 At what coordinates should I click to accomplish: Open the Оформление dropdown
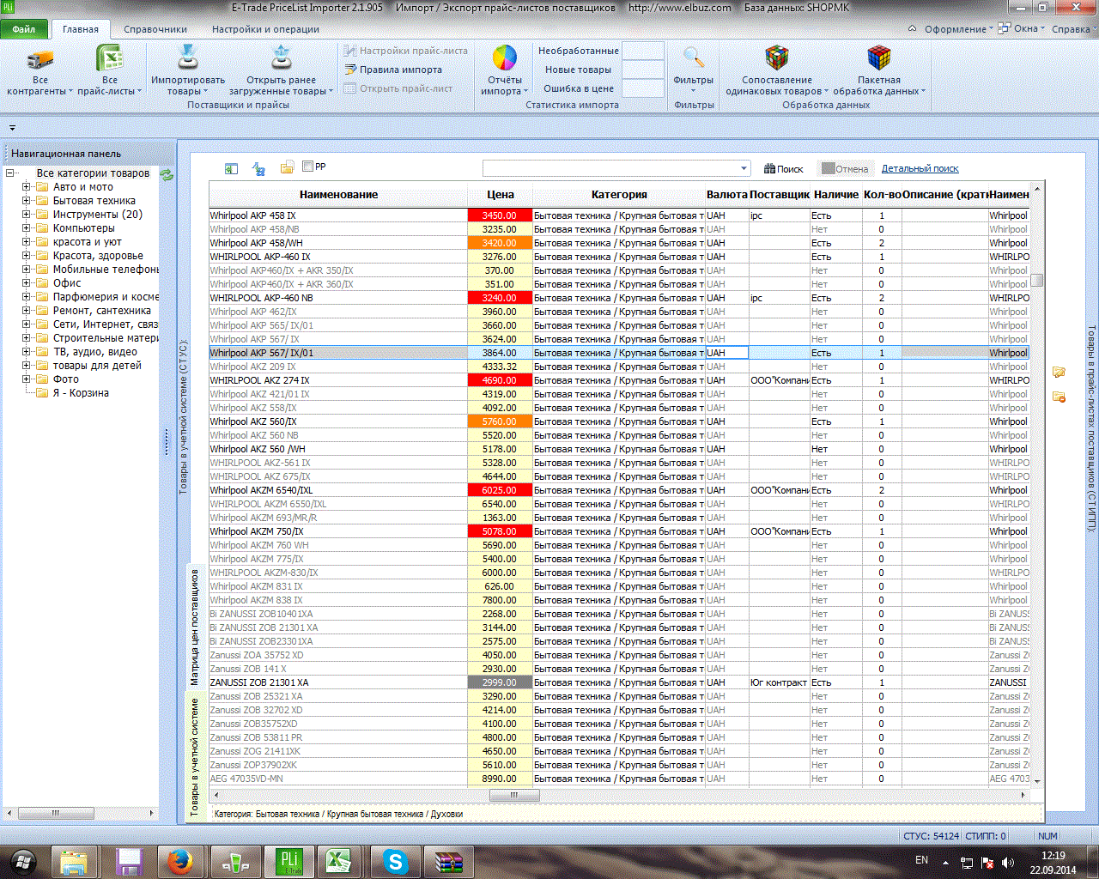(x=958, y=28)
